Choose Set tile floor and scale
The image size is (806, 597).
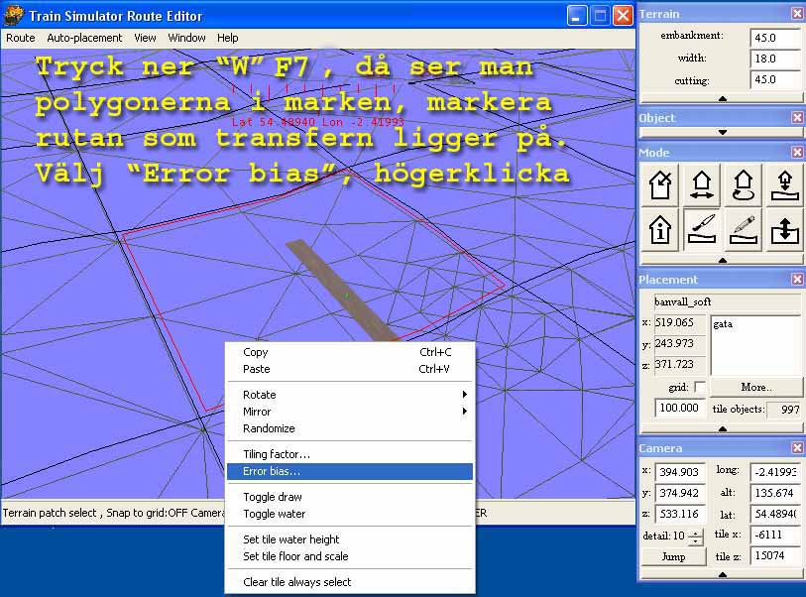(350, 556)
